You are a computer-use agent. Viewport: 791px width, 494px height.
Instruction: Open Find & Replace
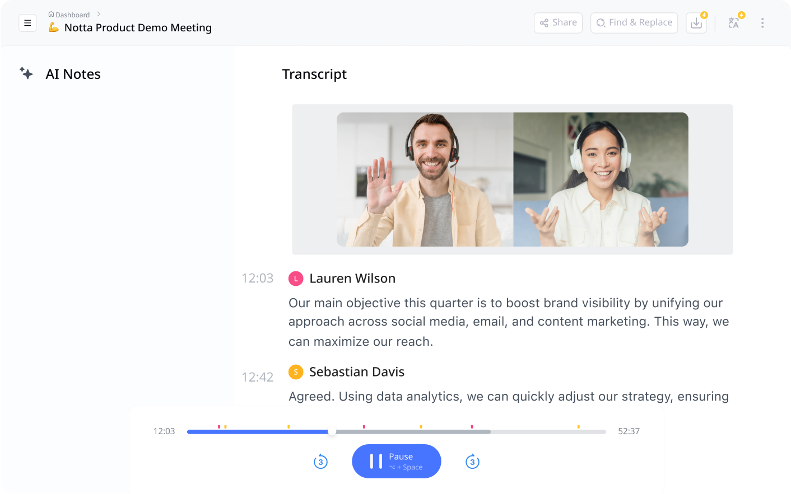634,22
